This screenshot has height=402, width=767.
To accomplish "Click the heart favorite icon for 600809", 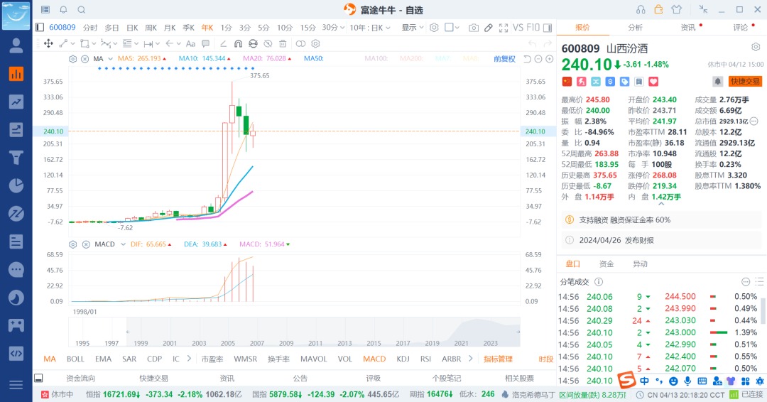I will pyautogui.click(x=653, y=82).
